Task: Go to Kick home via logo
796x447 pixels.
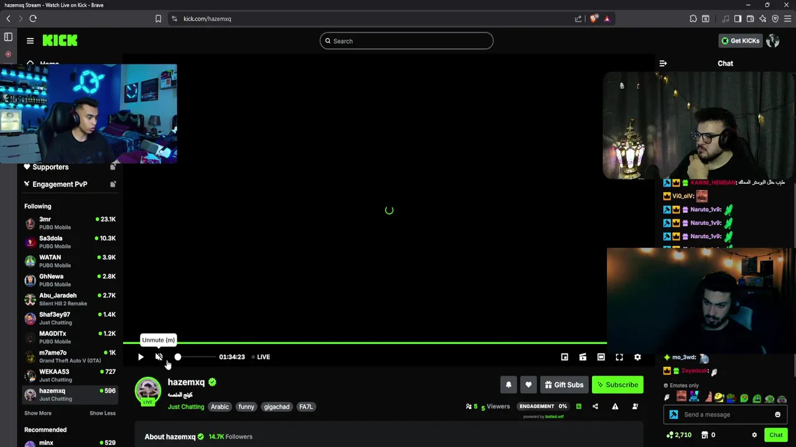Action: [x=60, y=40]
